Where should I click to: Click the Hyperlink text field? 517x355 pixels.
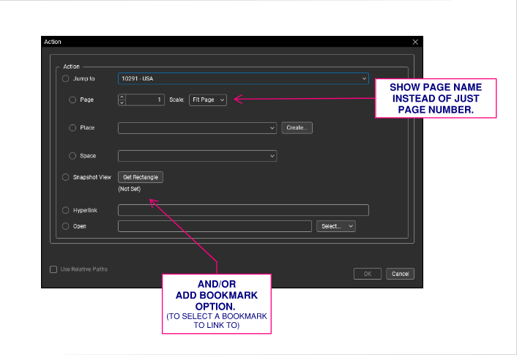[x=243, y=210]
